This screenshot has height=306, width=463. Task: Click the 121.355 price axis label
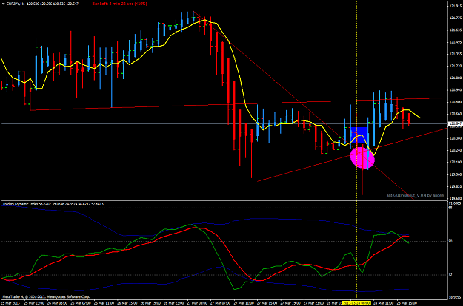455,54
